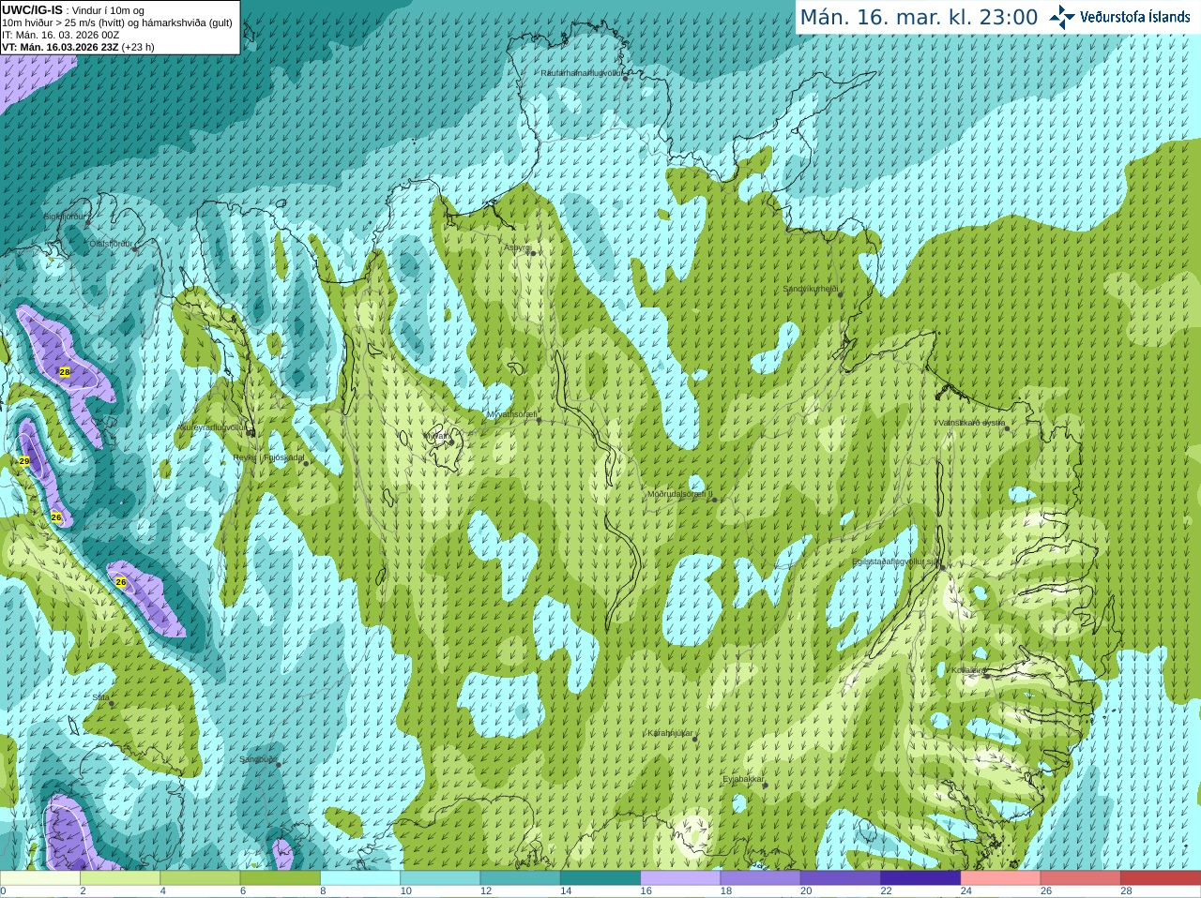The image size is (1201, 898).
Task: Select the Kollaleira station label
Action: 967,670
